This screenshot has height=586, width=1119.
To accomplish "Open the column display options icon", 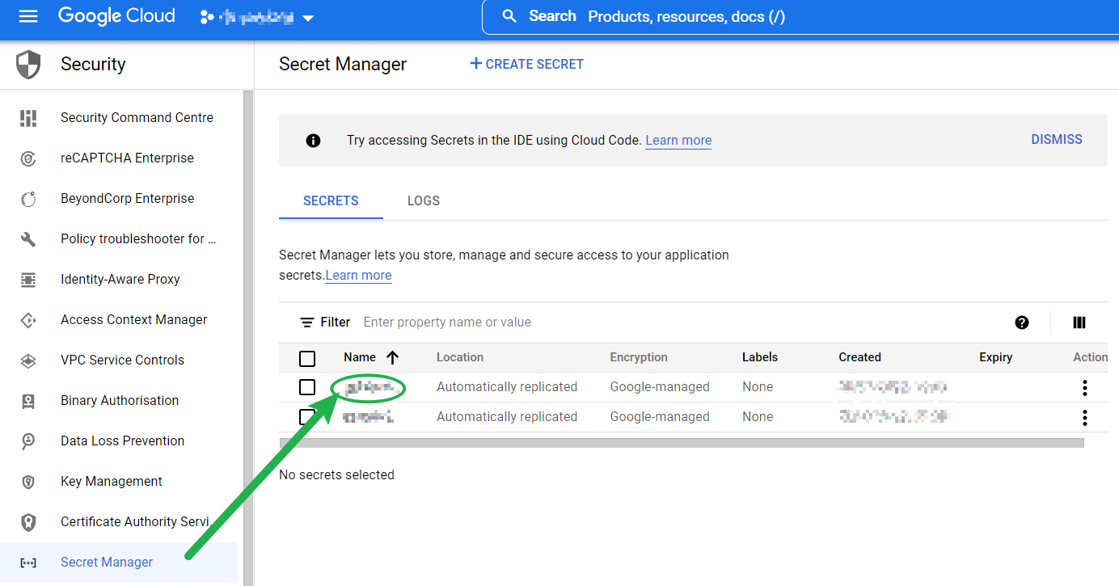I will pyautogui.click(x=1079, y=323).
